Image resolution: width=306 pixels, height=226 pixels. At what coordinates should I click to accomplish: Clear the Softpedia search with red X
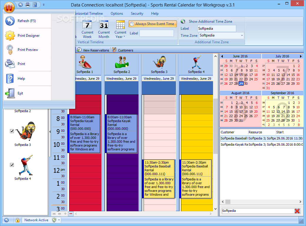click(297, 211)
